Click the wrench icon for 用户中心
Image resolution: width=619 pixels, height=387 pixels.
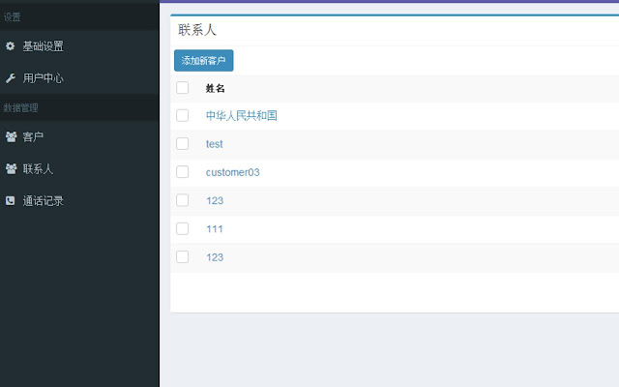tap(11, 78)
